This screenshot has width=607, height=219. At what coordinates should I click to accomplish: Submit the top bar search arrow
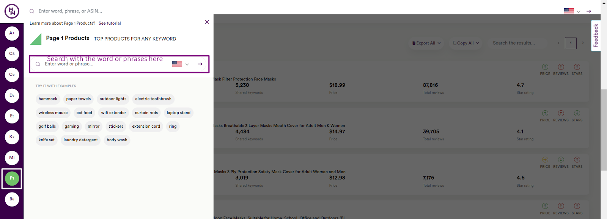(589, 11)
